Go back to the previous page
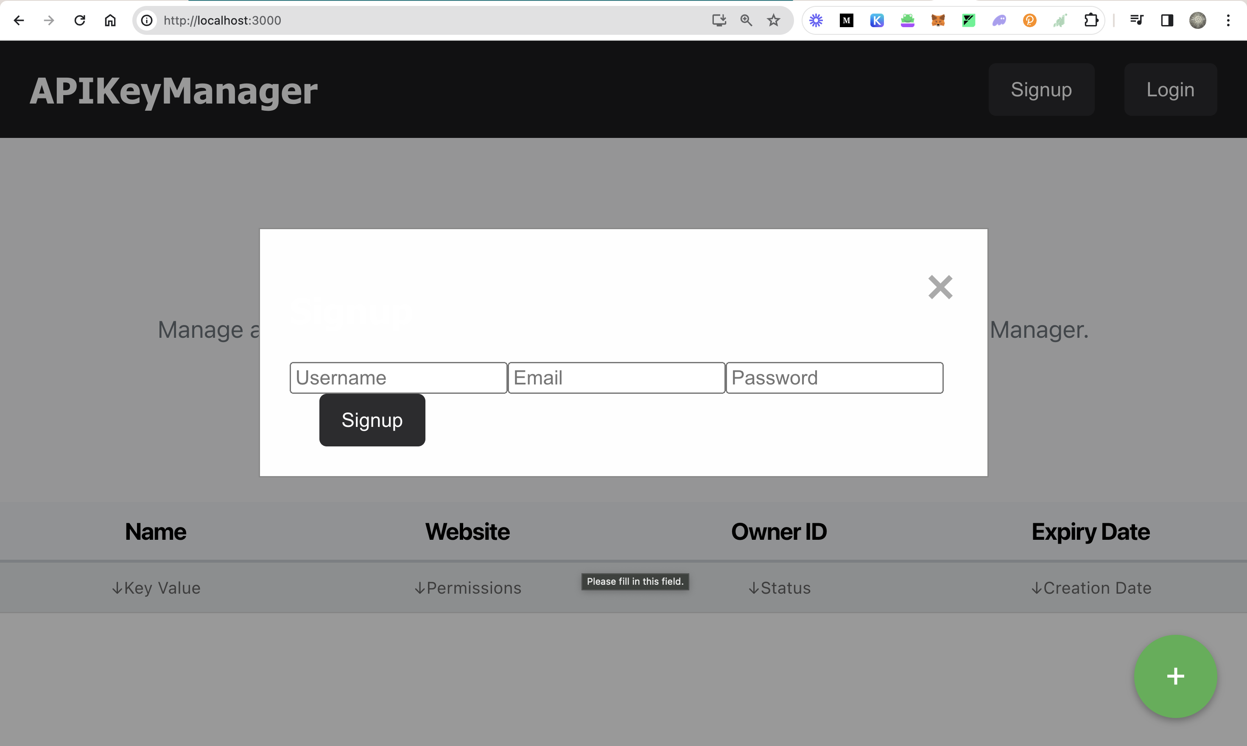 [19, 21]
